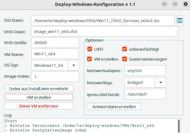Click the log line 'Start'
Screen dimensions: 190x133
11,121
